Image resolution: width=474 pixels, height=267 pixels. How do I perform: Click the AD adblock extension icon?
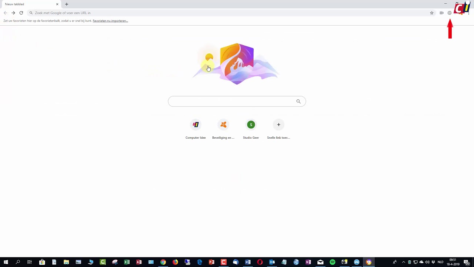[x=450, y=13]
